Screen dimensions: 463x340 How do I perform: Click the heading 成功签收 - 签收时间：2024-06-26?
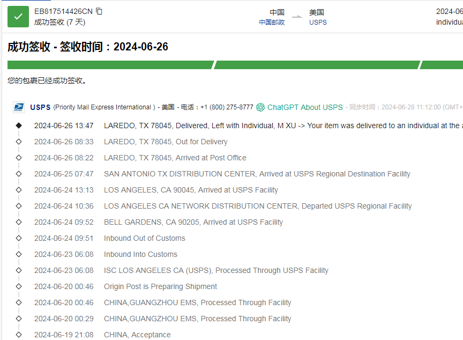[88, 47]
